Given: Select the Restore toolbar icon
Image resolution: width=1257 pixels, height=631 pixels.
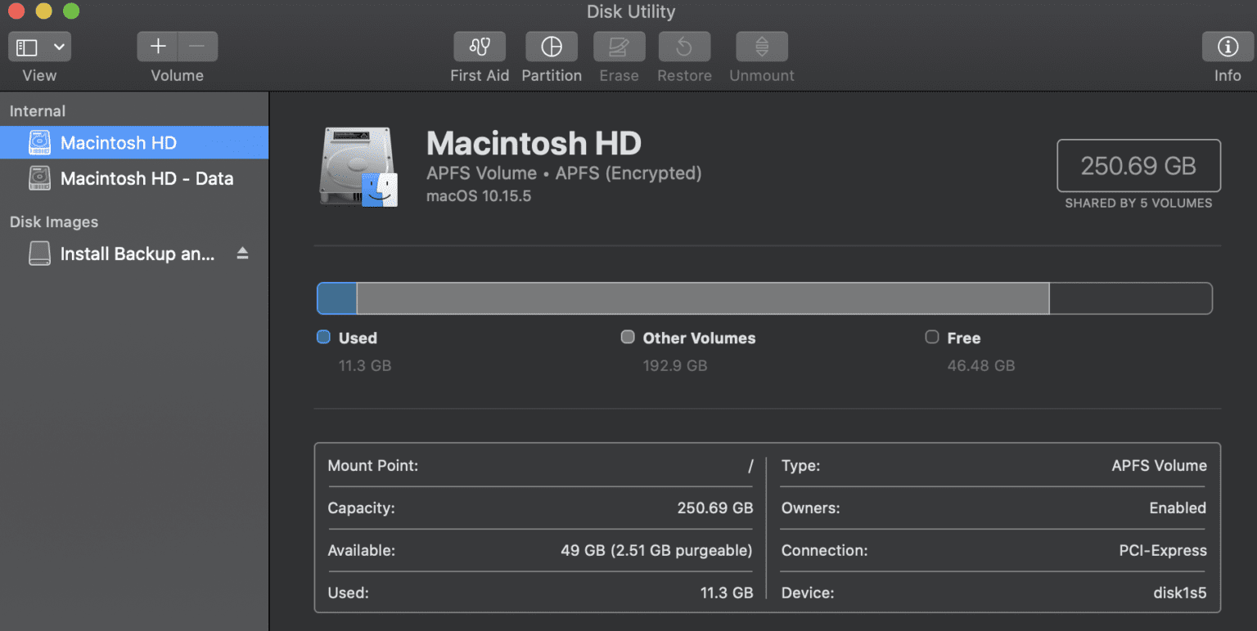Looking at the screenshot, I should coord(684,47).
